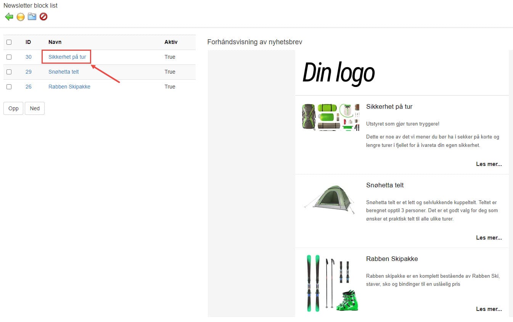
Task: Click the red prohibition delete icon
Action: pyautogui.click(x=43, y=17)
